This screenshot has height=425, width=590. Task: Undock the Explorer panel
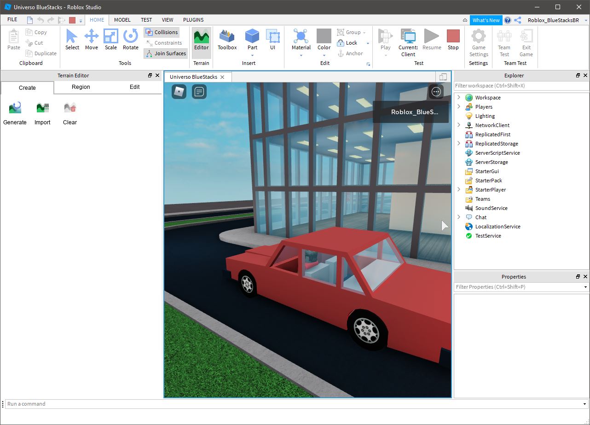pyautogui.click(x=578, y=76)
